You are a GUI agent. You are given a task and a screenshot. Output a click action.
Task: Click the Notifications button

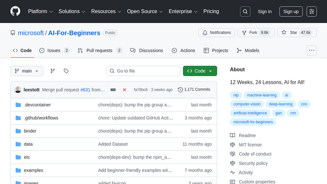coord(217,33)
